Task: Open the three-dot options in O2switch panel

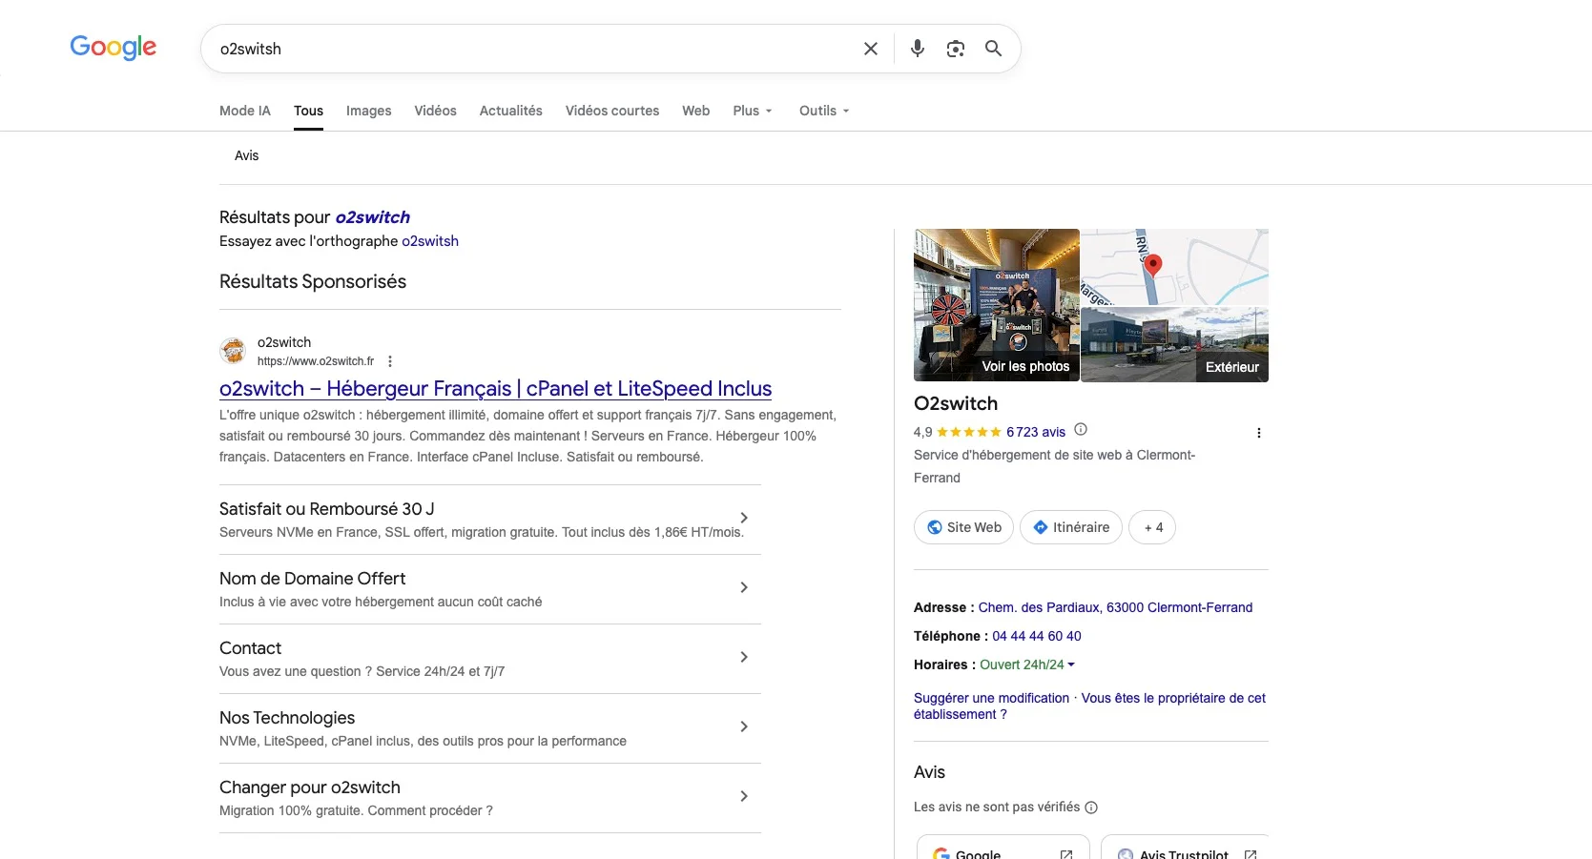Action: 1258,433
